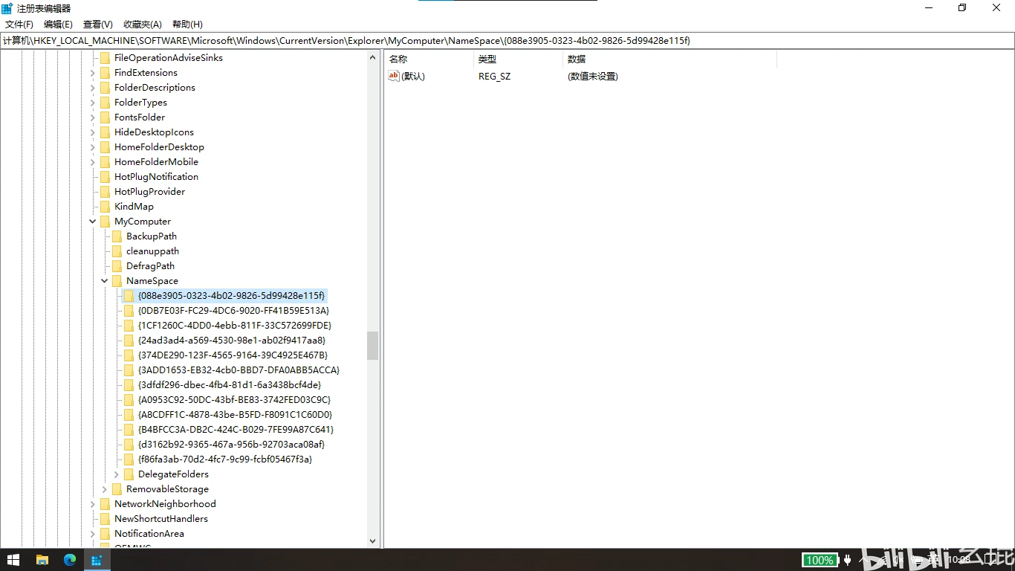Collapse the MyComputer key
This screenshot has height=571, width=1015.
click(x=93, y=222)
